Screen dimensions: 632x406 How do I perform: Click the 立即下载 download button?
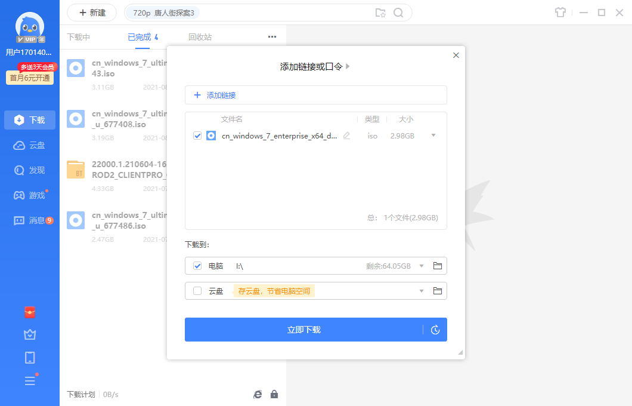pos(304,330)
